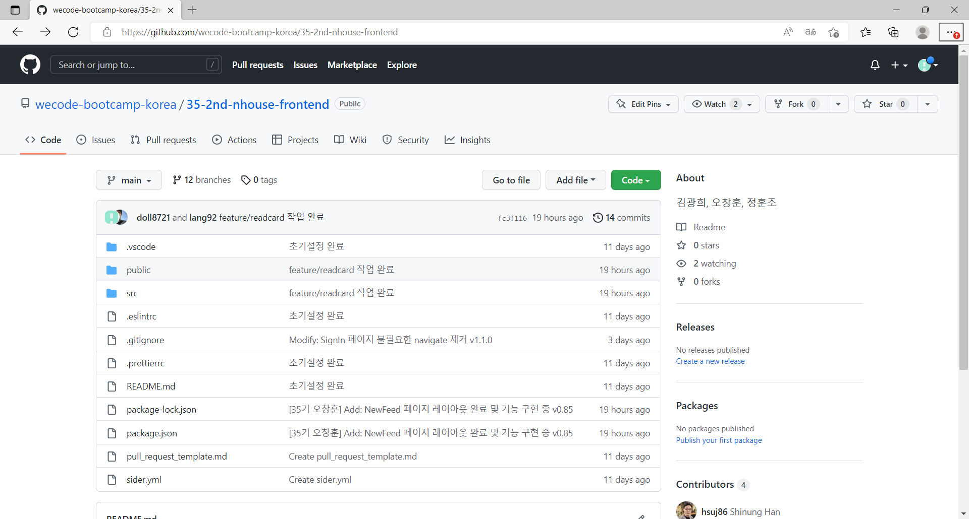View forks via the fork icon in About
The height and width of the screenshot is (519, 969).
tap(681, 281)
